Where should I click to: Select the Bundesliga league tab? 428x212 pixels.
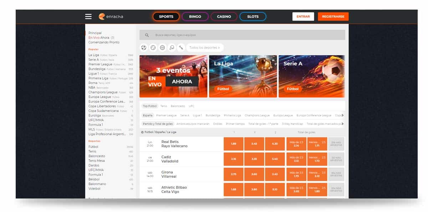213,115
